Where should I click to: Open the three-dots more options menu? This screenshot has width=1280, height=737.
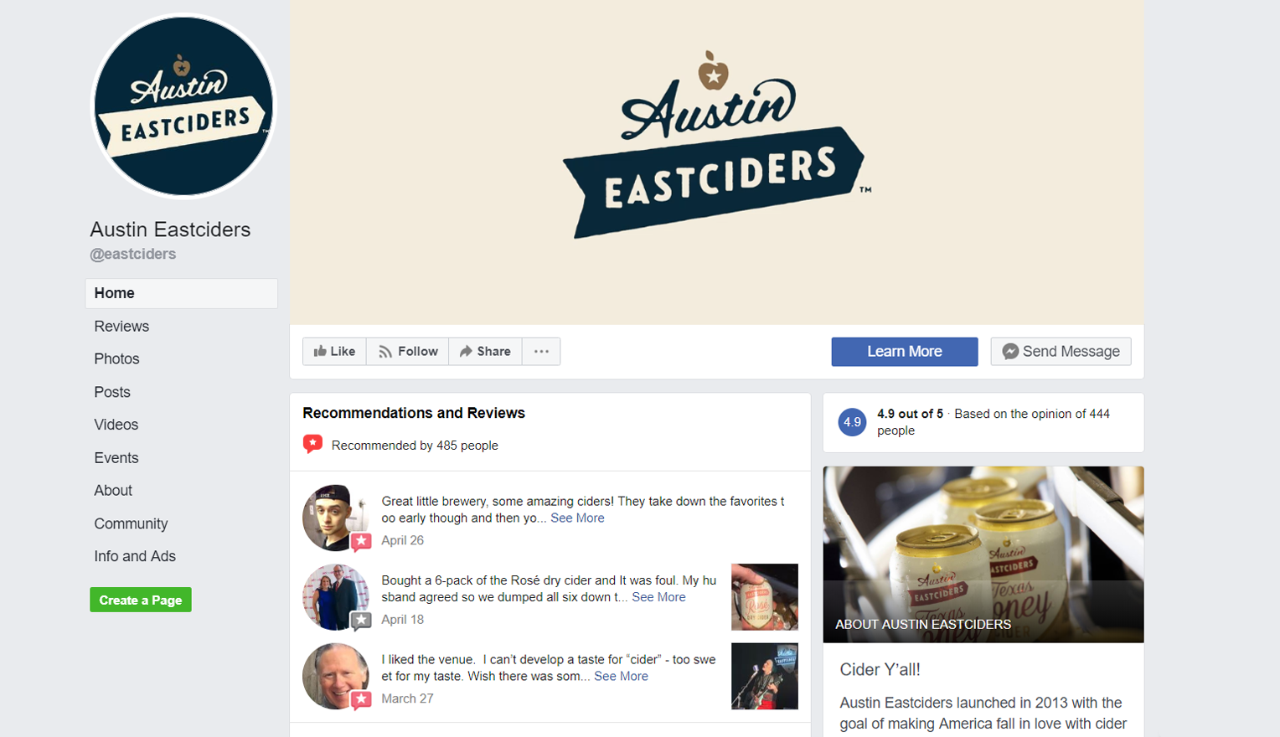[x=541, y=352]
